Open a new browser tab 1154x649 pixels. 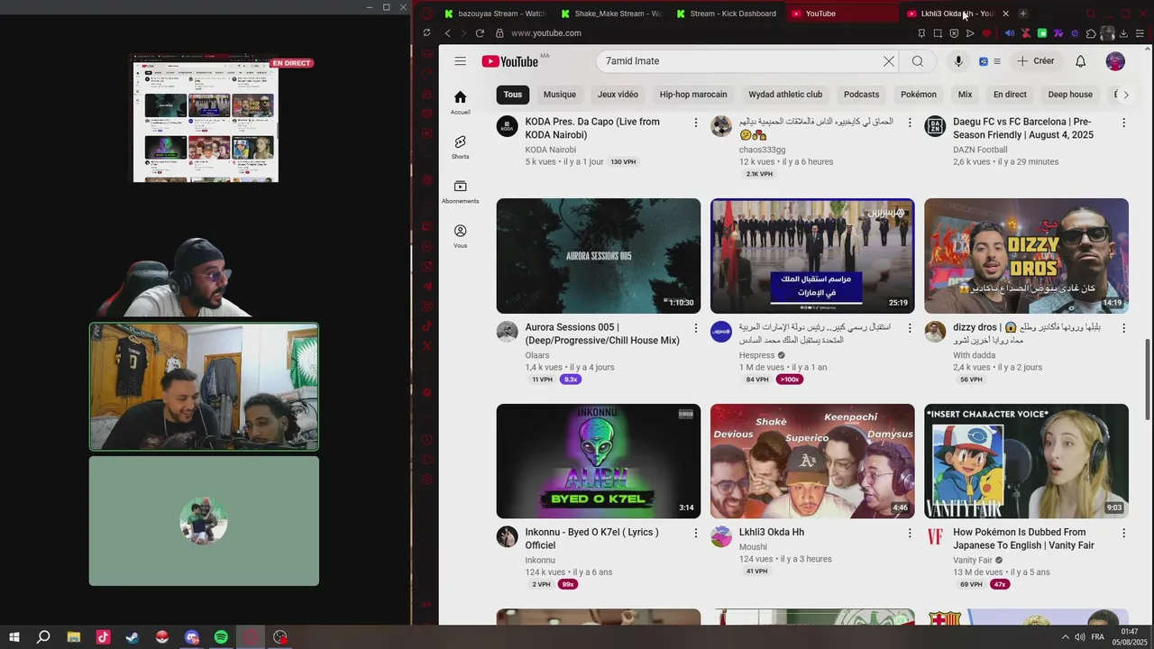[x=1023, y=14]
